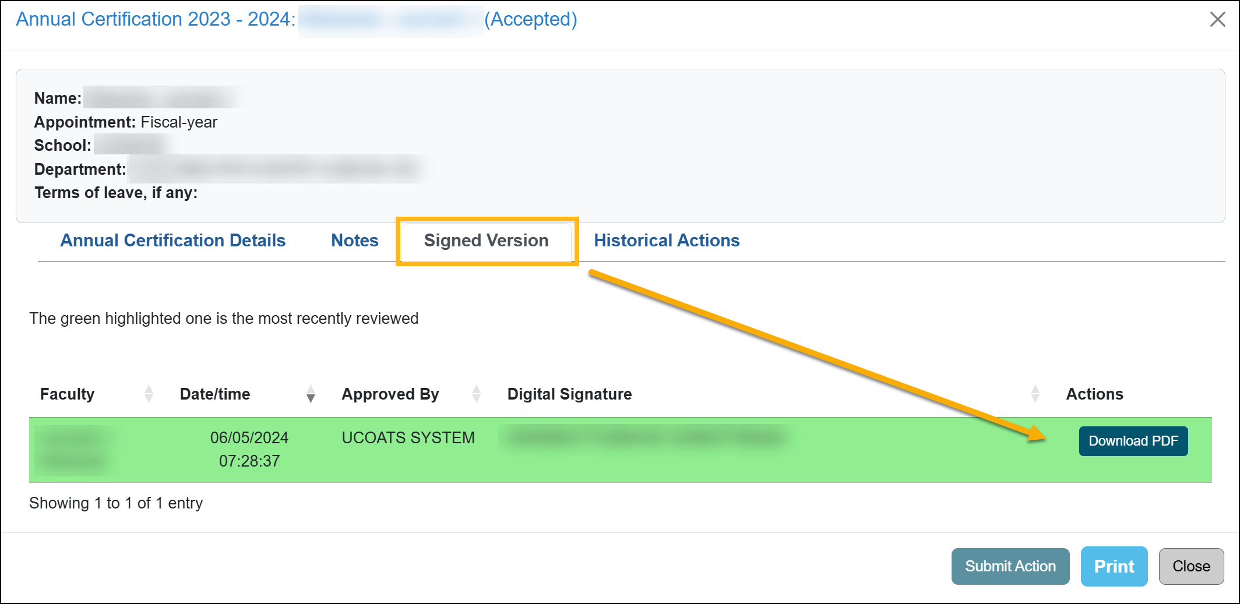Viewport: 1240px width, 604px height.
Task: Print the annual certification
Action: click(1114, 566)
